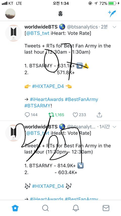Open @BTS_twt mention in first tweet
Screen dimensions: 121x216
pyautogui.click(x=38, y=33)
